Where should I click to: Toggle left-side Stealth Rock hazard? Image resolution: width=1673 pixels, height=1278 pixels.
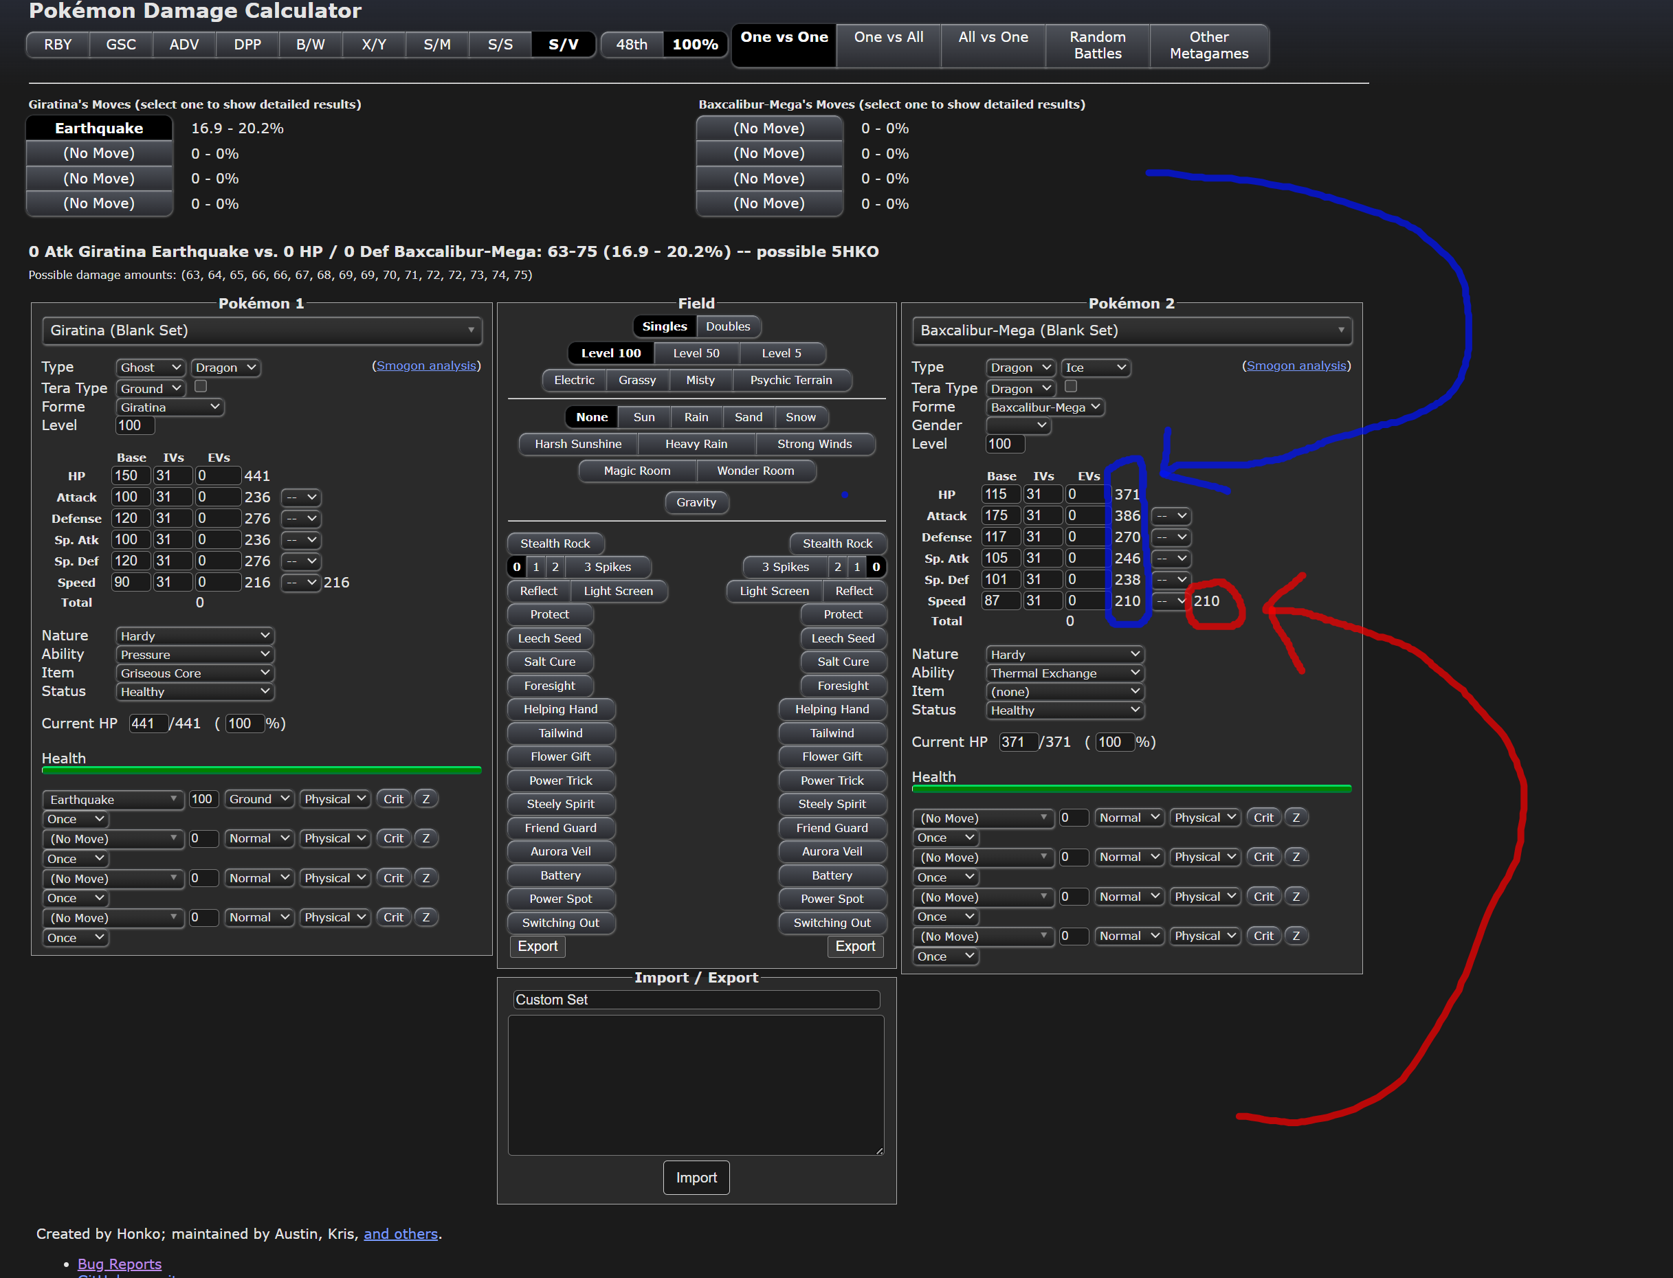pos(555,543)
